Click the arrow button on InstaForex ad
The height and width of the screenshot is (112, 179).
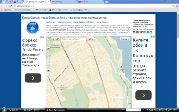[x=33, y=78]
